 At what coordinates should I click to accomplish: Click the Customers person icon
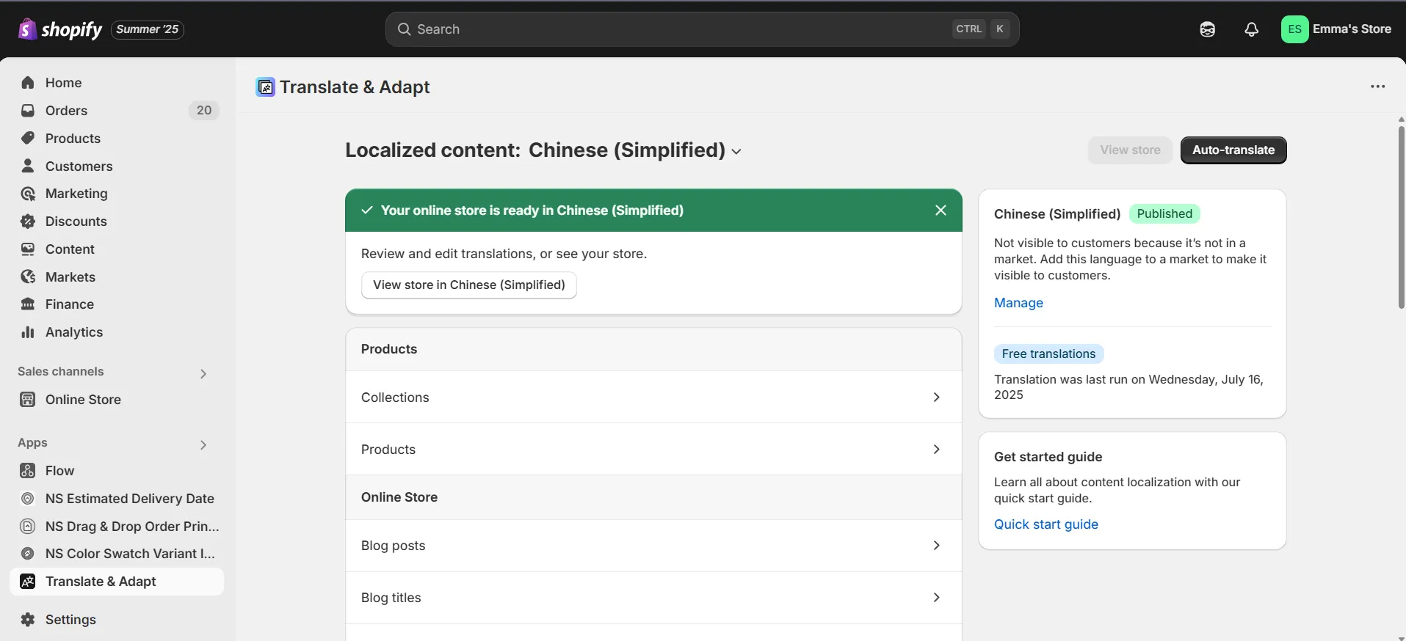(28, 166)
